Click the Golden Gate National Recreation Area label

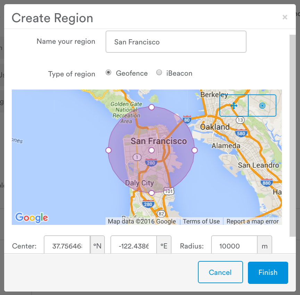(x=126, y=112)
